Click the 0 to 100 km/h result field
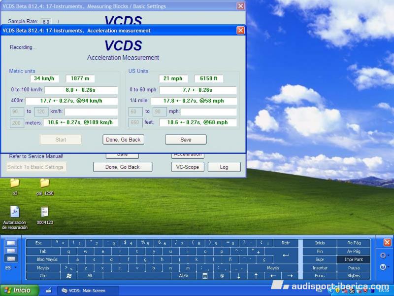 click(81, 90)
